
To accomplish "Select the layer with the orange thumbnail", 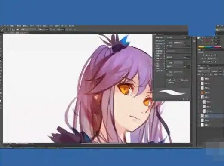I will click(x=211, y=93).
